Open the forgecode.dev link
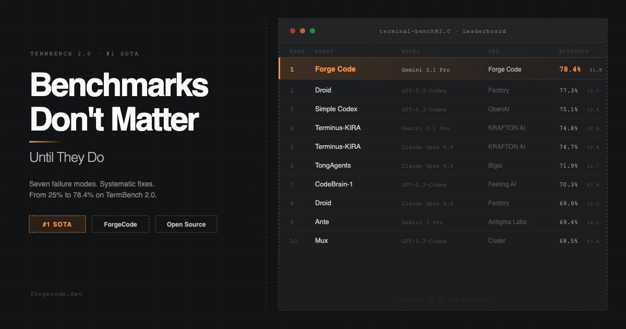Screen dimensions: 626x329 pos(56,293)
